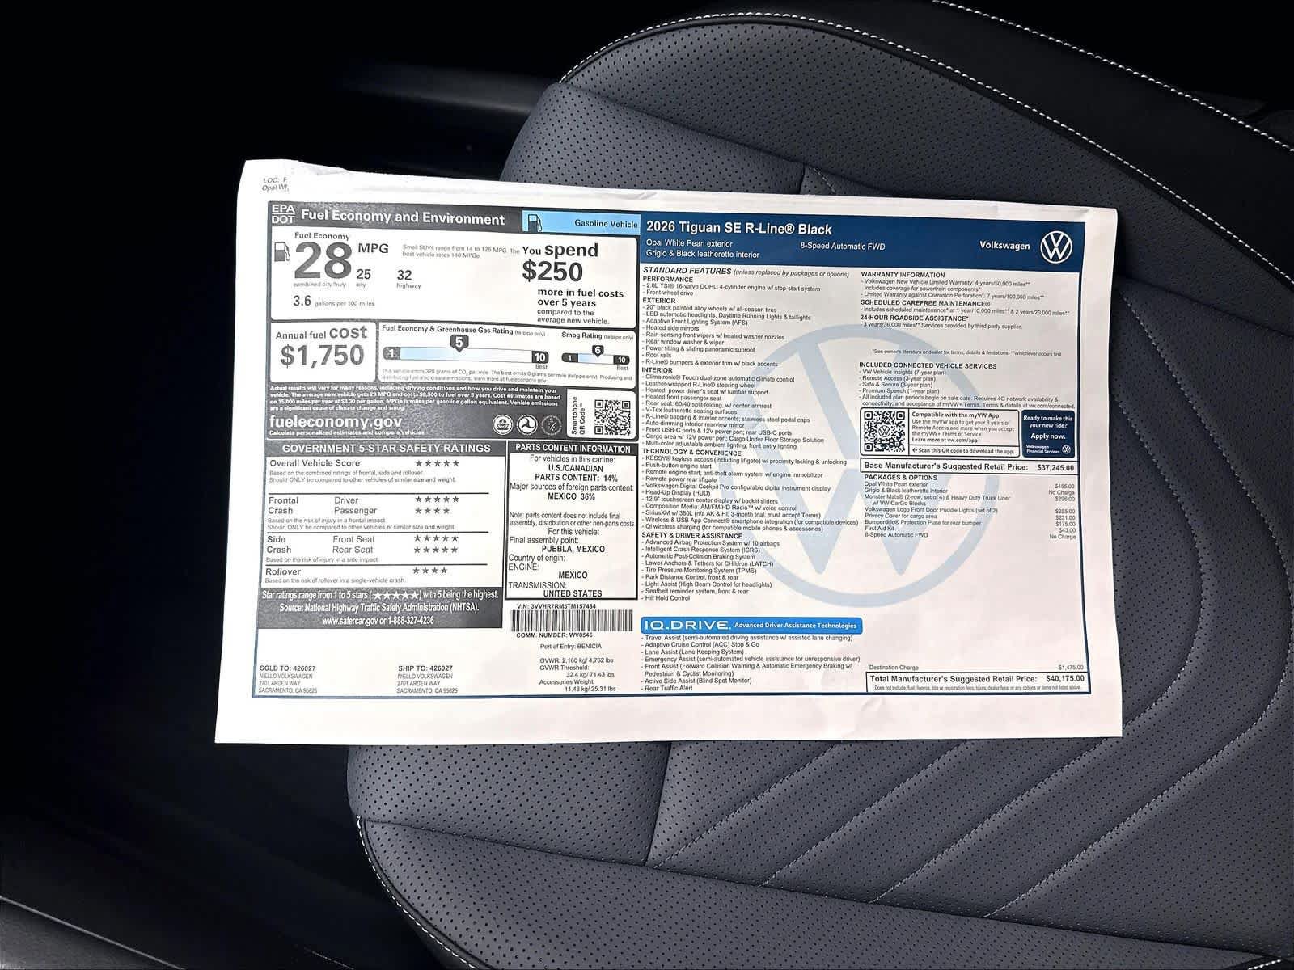The height and width of the screenshot is (970, 1294).
Task: Click the $40,175.00 total retail price
Action: 1065,679
